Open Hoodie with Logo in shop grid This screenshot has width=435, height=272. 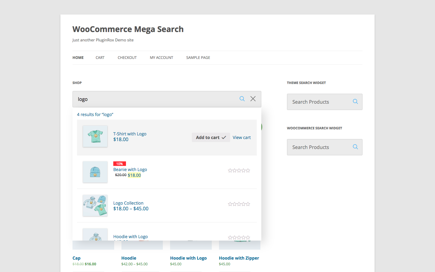tap(188, 258)
